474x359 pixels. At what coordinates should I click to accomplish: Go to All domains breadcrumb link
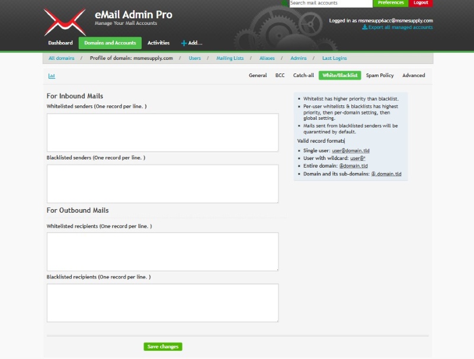(x=62, y=58)
